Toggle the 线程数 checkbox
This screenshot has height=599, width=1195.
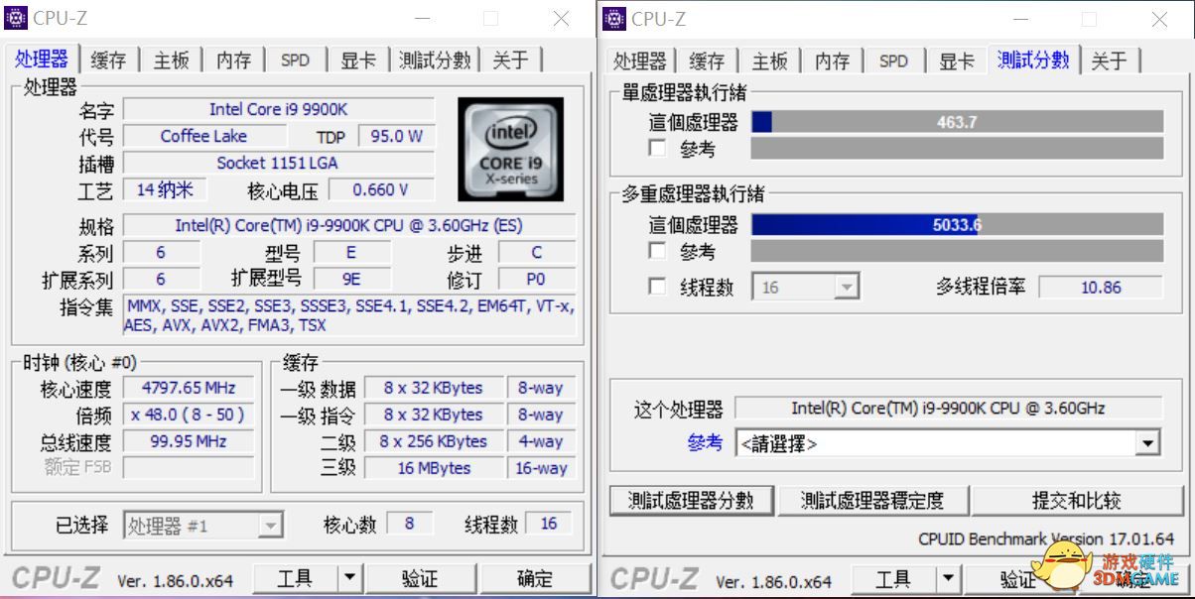pyautogui.click(x=657, y=287)
